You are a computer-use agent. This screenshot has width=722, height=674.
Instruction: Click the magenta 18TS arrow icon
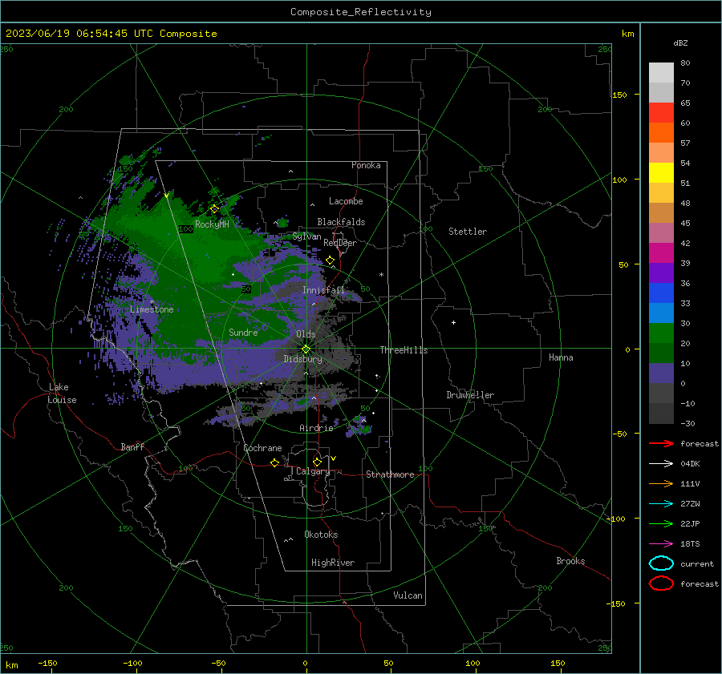pos(661,544)
